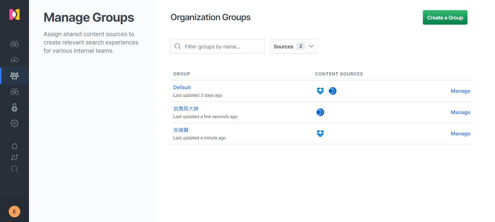Click the chevron next to Sources

point(311,46)
